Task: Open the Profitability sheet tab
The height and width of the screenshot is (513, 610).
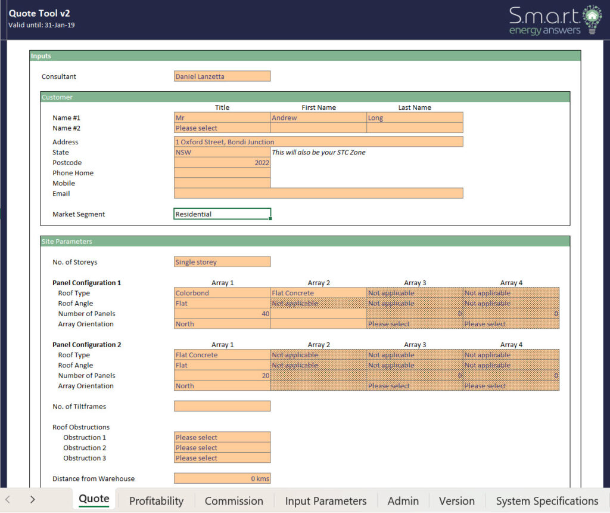Action: (x=157, y=501)
